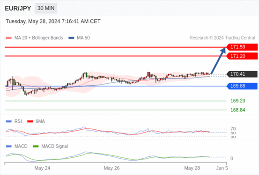259x175 pixels.
Task: Click the 30 MIN timeframe button
Action: pos(46,8)
